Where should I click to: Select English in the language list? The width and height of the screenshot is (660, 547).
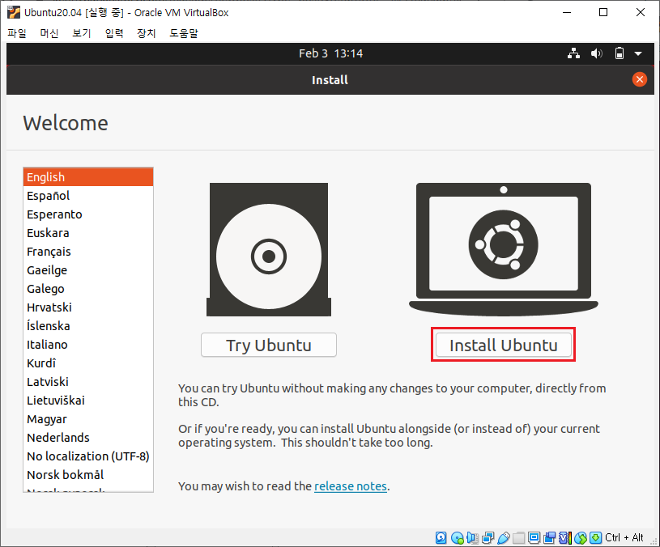[88, 177]
